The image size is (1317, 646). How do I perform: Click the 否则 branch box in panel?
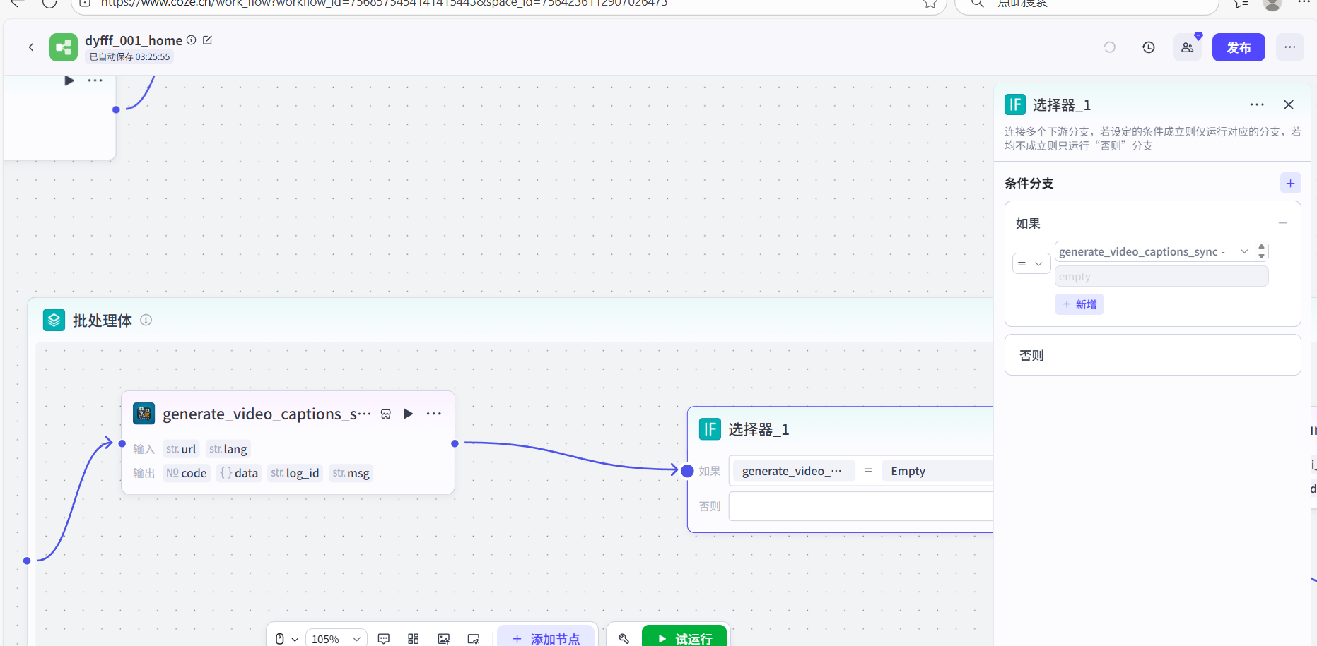(1152, 355)
